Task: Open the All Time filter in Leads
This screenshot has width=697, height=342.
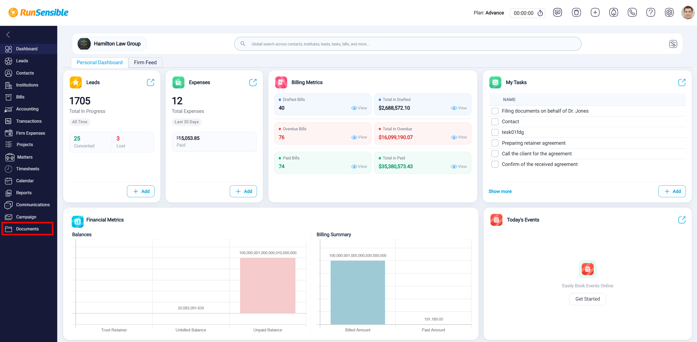Action: pyautogui.click(x=80, y=122)
